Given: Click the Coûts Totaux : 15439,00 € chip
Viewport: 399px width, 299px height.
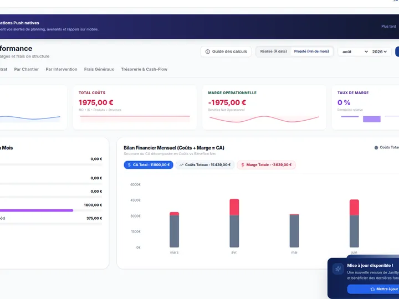Looking at the screenshot, I should click(x=205, y=165).
